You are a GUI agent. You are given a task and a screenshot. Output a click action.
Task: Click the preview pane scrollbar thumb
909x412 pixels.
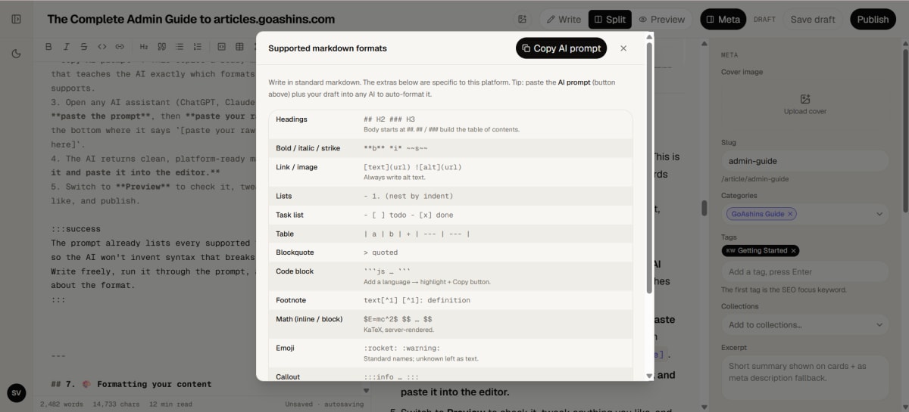703,208
